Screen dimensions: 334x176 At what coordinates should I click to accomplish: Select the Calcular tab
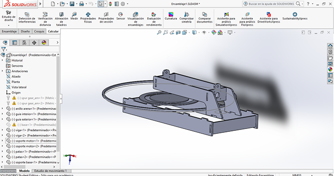53,31
